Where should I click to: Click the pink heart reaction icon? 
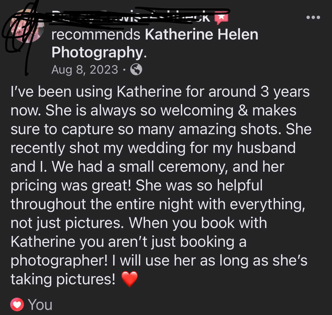17,304
